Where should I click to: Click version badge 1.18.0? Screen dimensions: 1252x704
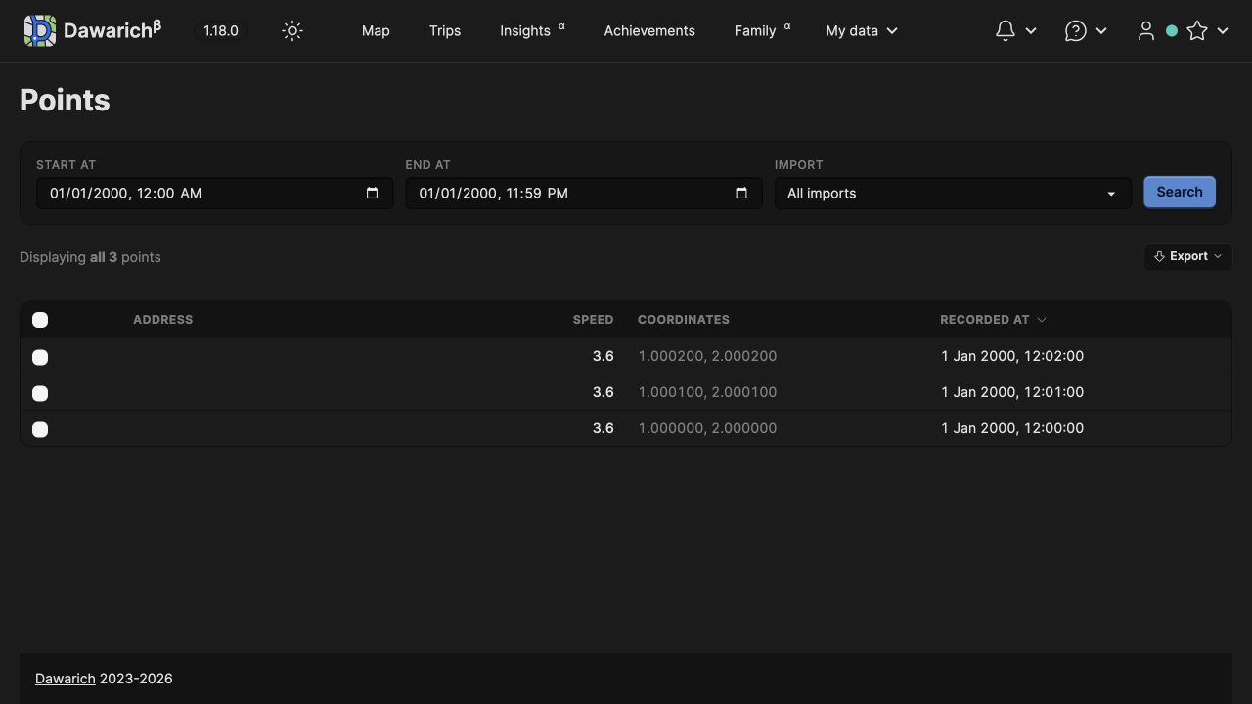point(221,31)
